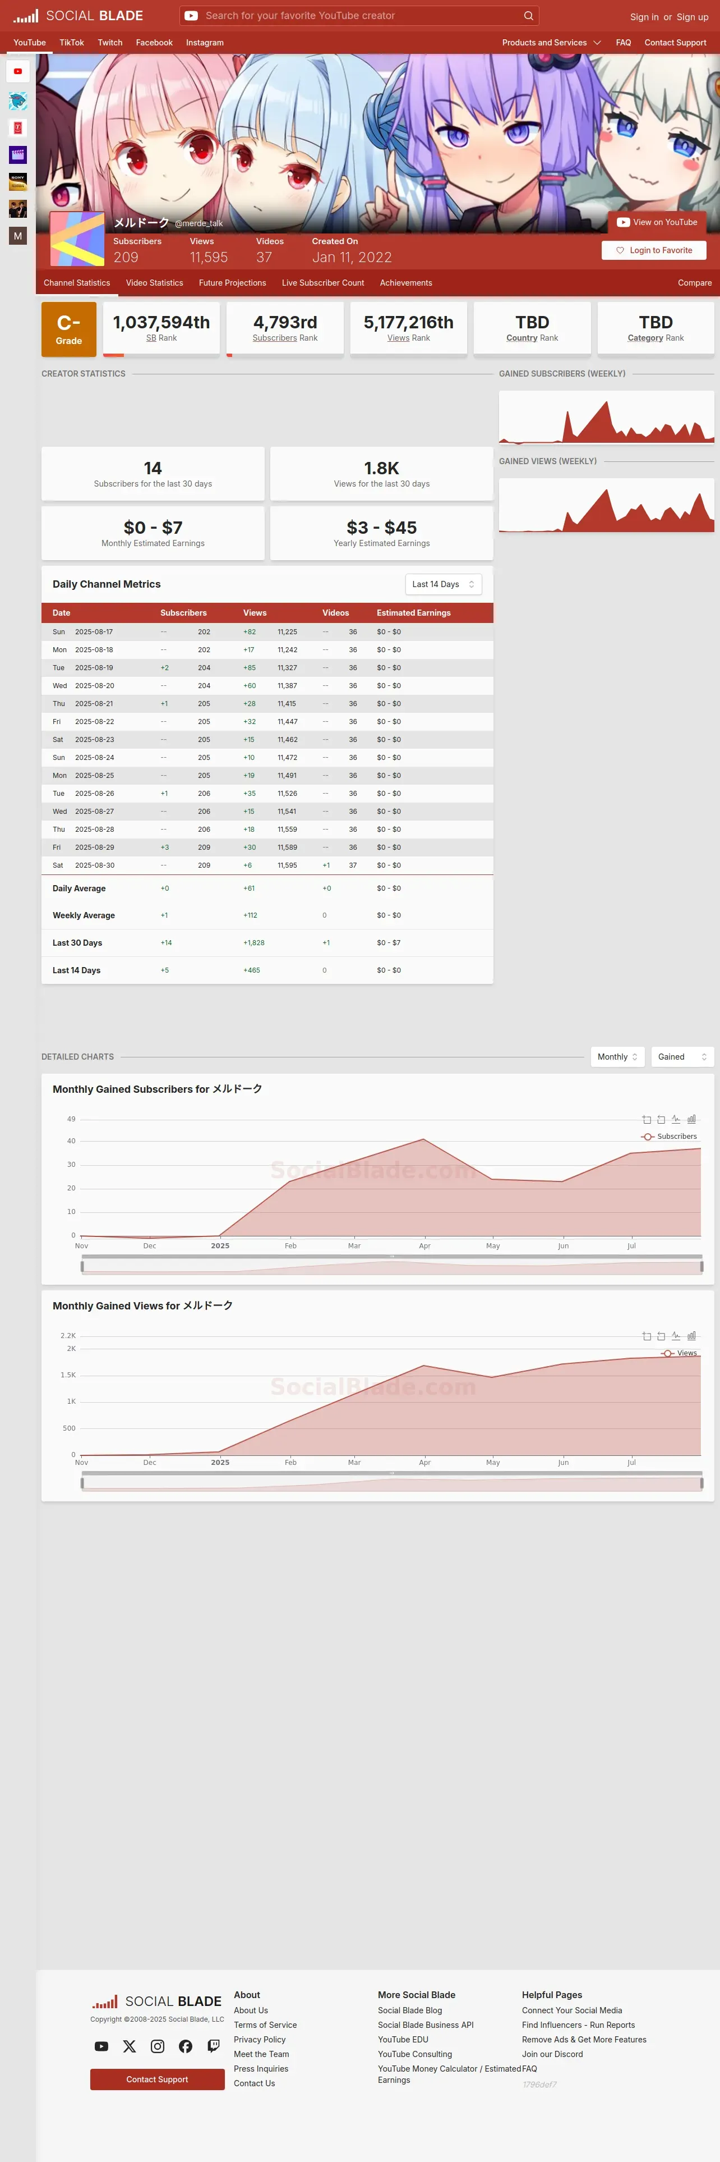The width and height of the screenshot is (720, 2162).
Task: Open YouTube icon in left sidebar
Action: 17,71
